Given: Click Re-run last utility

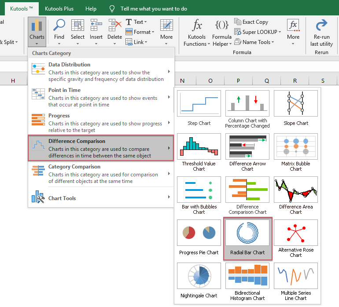Looking at the screenshot, I should (321, 33).
